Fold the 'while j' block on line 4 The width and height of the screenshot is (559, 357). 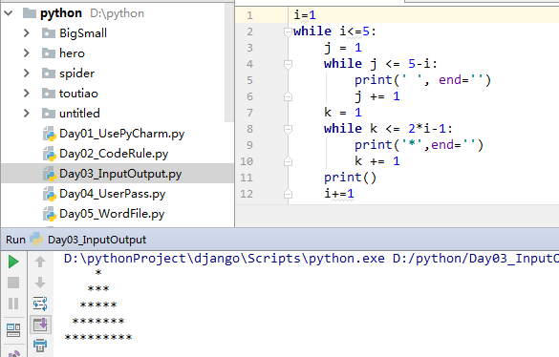[x=288, y=65]
